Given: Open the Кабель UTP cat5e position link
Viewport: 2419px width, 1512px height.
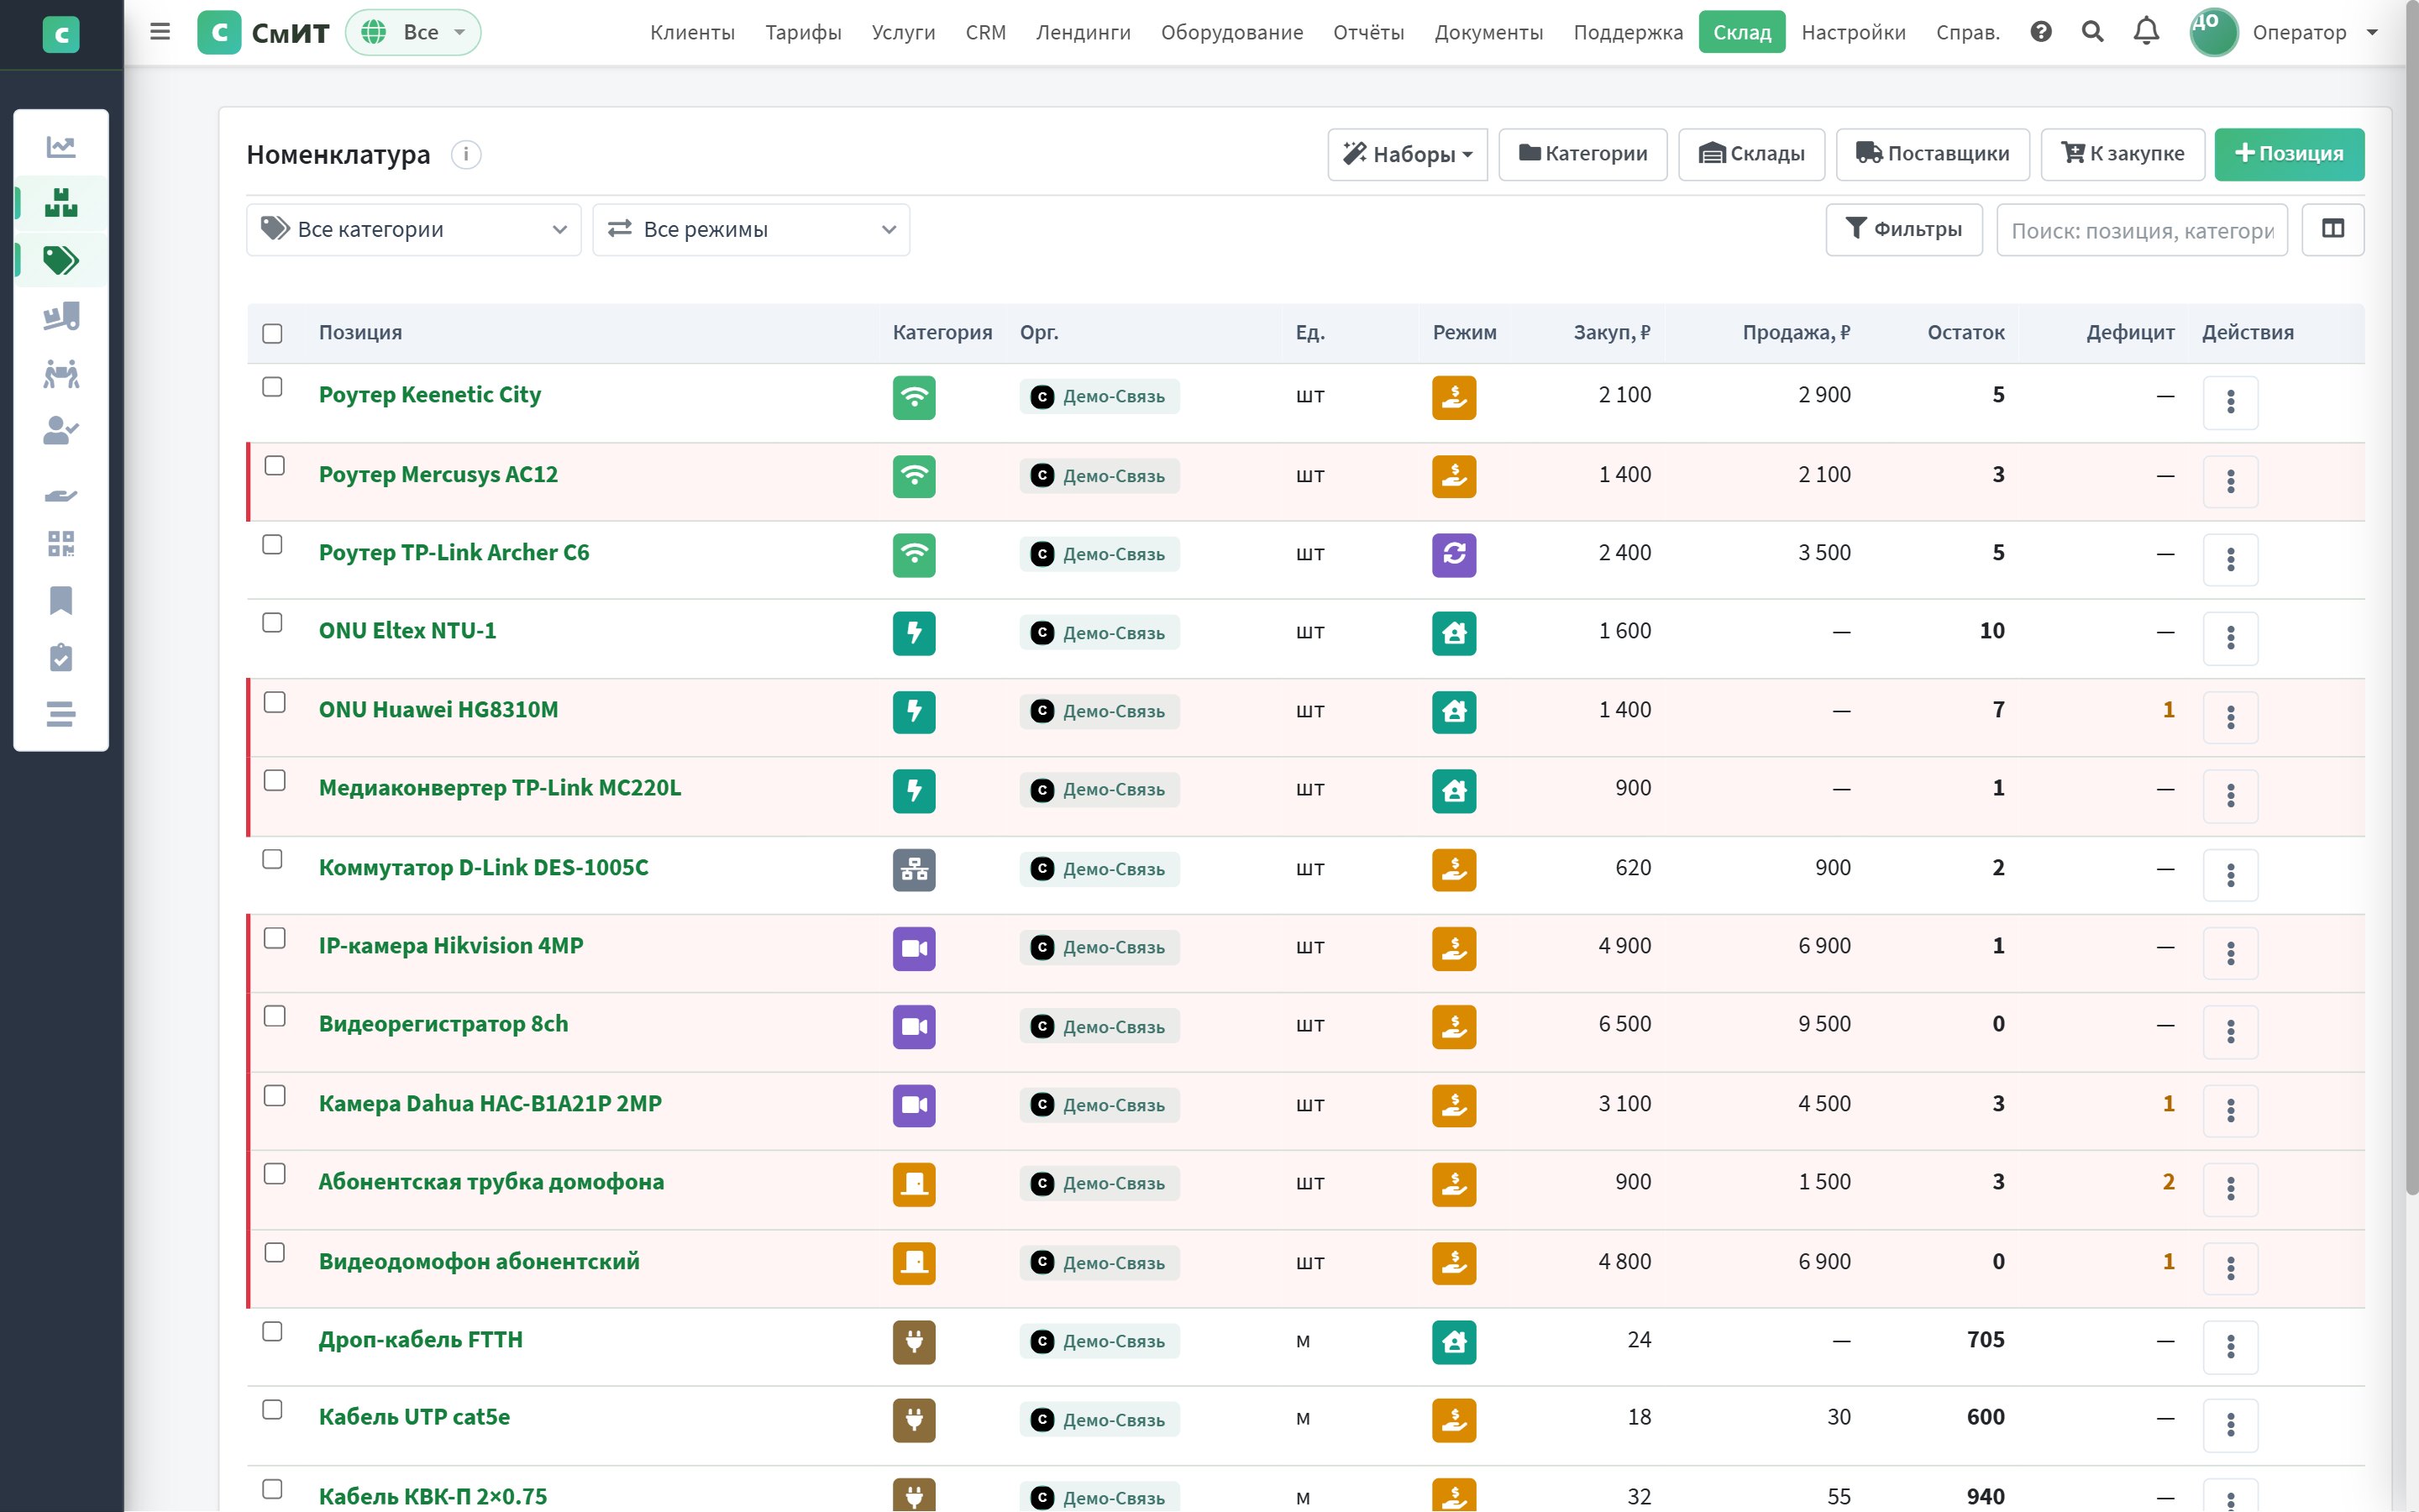Looking at the screenshot, I should (x=414, y=1417).
